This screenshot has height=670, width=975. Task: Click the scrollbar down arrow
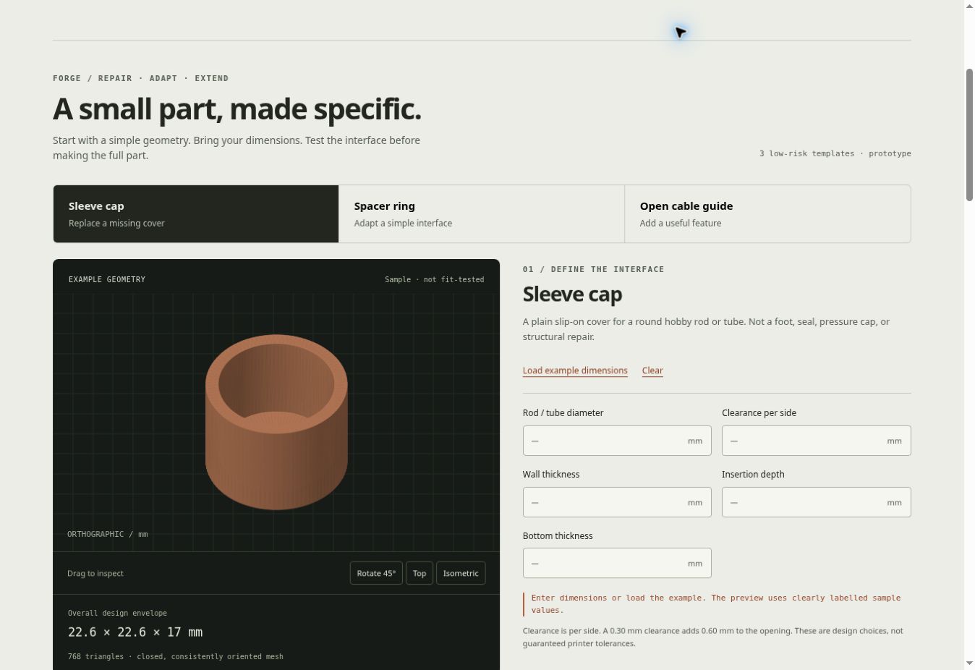point(969,663)
